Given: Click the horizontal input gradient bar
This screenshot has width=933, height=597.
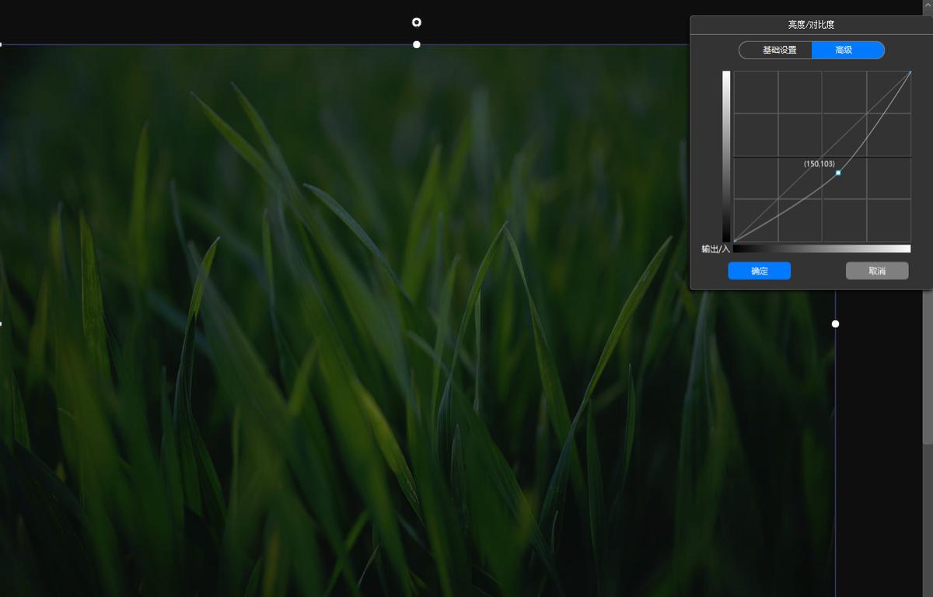Looking at the screenshot, I should tap(822, 249).
